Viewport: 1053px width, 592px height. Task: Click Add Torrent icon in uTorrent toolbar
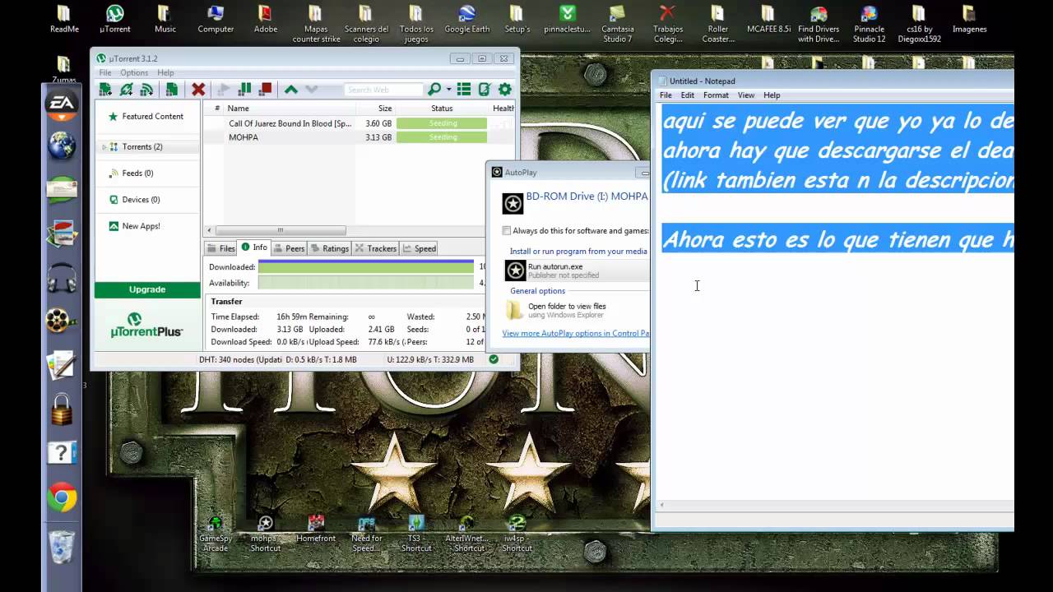tap(105, 90)
